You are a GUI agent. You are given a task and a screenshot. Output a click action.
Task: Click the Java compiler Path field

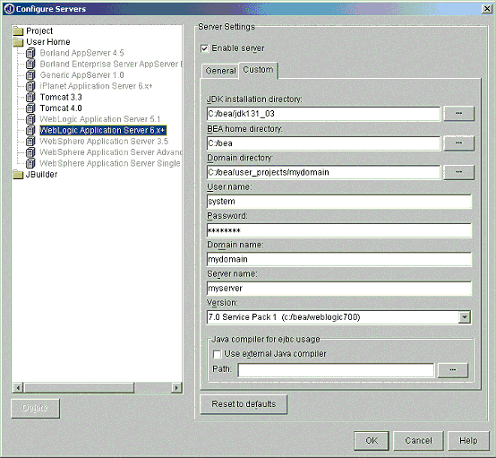pyautogui.click(x=336, y=370)
